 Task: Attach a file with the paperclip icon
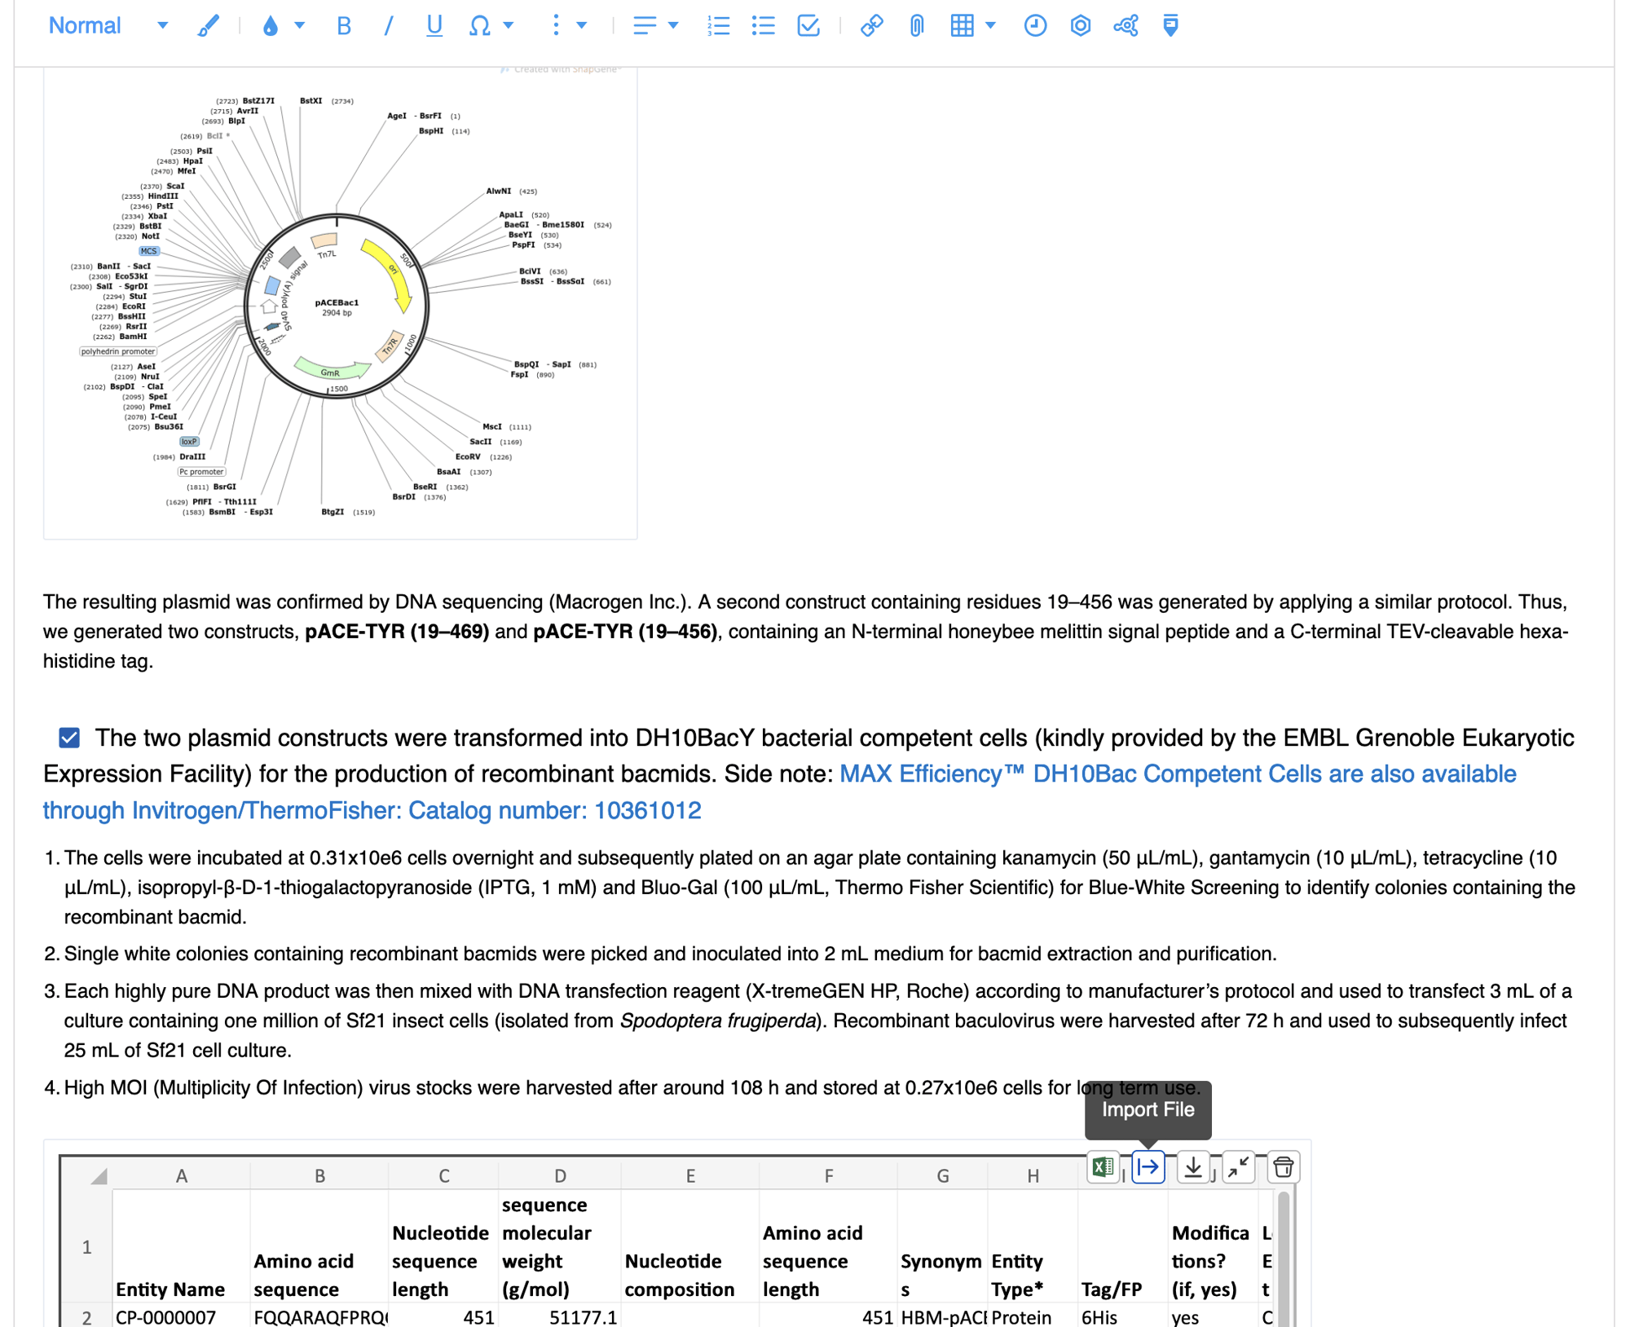point(915,25)
